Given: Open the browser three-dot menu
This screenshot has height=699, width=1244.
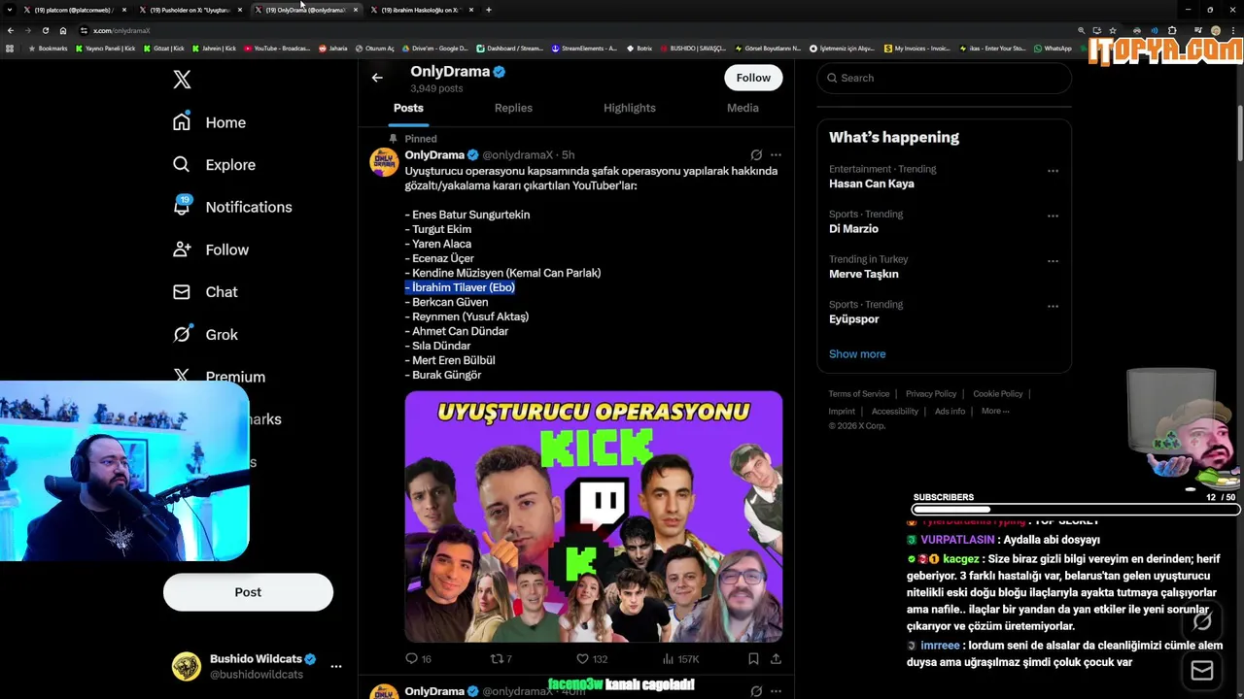Looking at the screenshot, I should pyautogui.click(x=1232, y=30).
